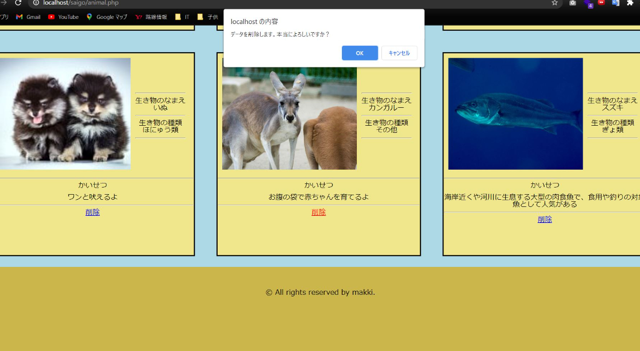The image size is (640, 351).
Task: Bookmark this page with the star icon
Action: click(554, 3)
